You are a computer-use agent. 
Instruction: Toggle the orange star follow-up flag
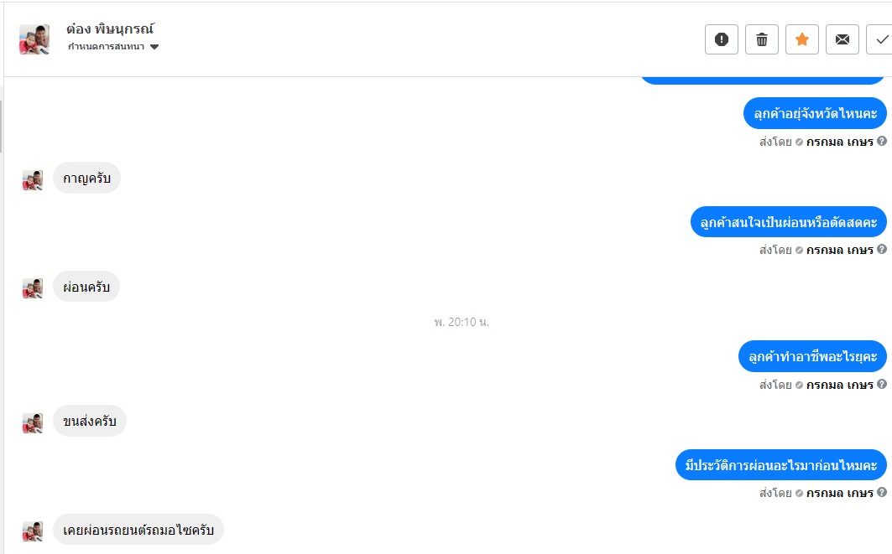coord(802,39)
